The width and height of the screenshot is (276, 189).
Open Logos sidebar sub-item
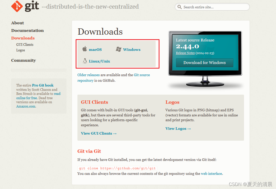click(x=21, y=50)
